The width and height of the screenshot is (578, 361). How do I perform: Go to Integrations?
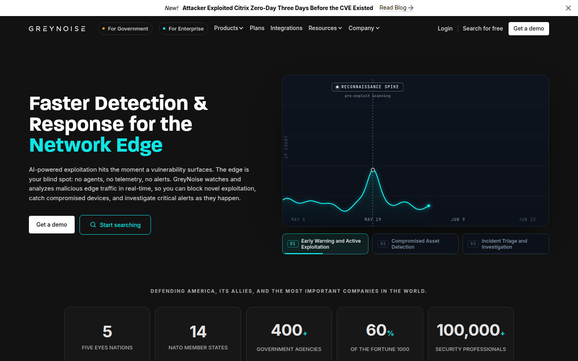[286, 28]
